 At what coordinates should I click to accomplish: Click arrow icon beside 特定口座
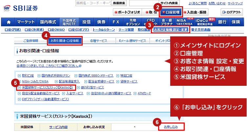[x=118, y=76]
